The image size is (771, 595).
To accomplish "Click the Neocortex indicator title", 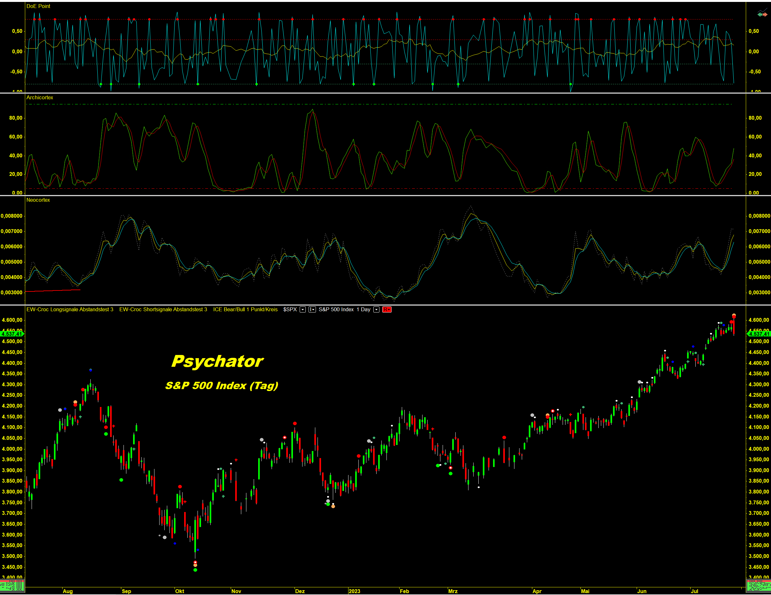I will click(38, 200).
